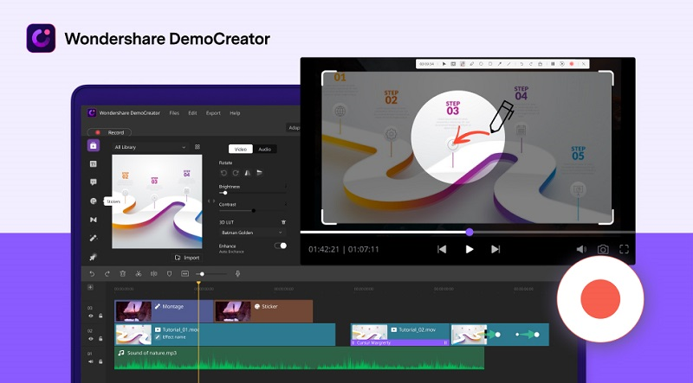Open the captions panel icon below library
Viewport: 693px width, 383px height.
(x=94, y=163)
